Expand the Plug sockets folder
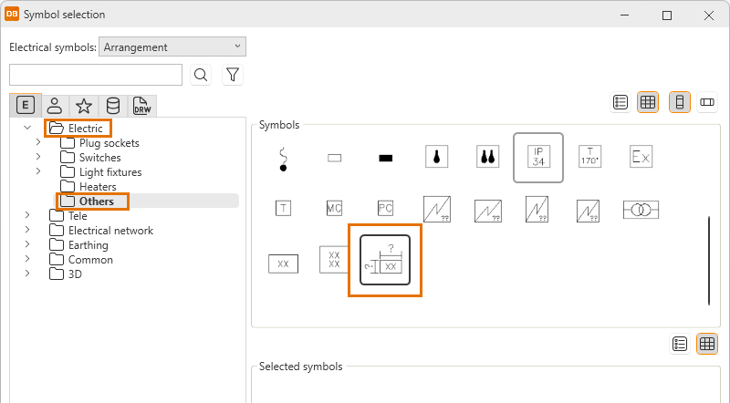Image resolution: width=730 pixels, height=403 pixels. click(37, 143)
